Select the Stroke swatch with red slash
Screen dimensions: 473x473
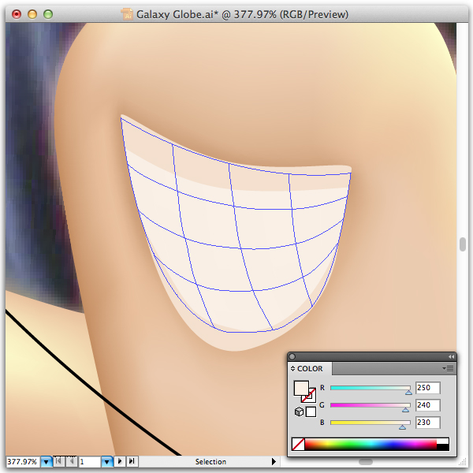click(x=311, y=397)
